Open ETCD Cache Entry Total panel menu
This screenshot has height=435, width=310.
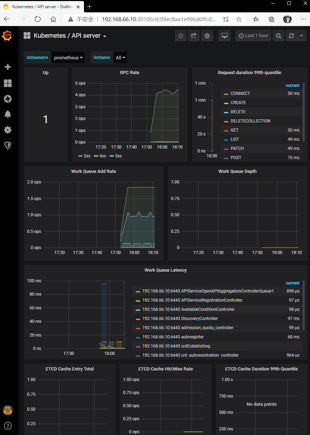pos(69,369)
